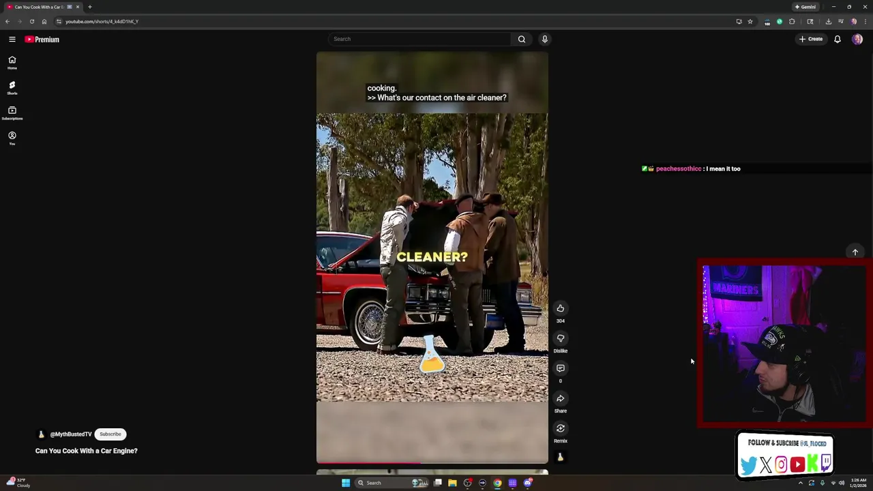Click the next Short preview below

coord(432,472)
